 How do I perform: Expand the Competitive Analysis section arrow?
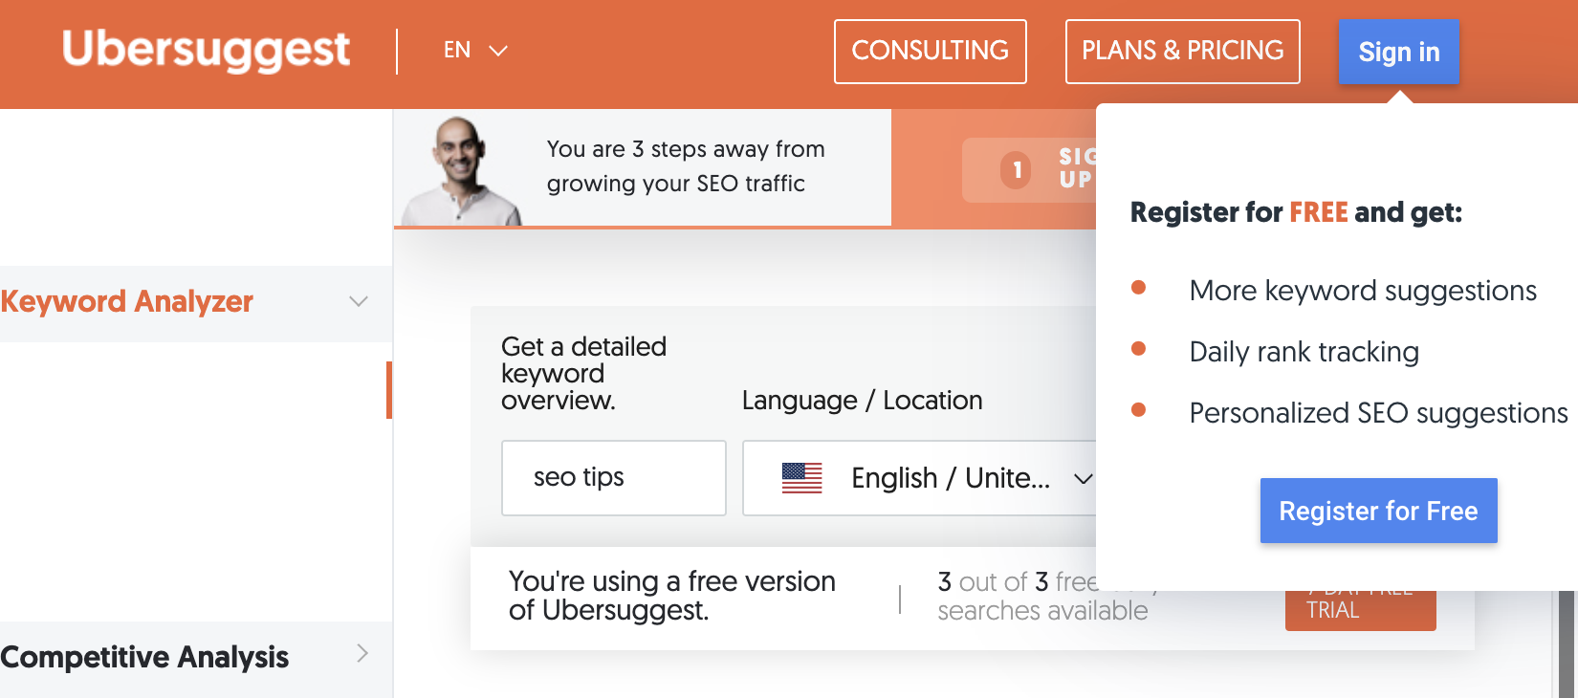362,654
